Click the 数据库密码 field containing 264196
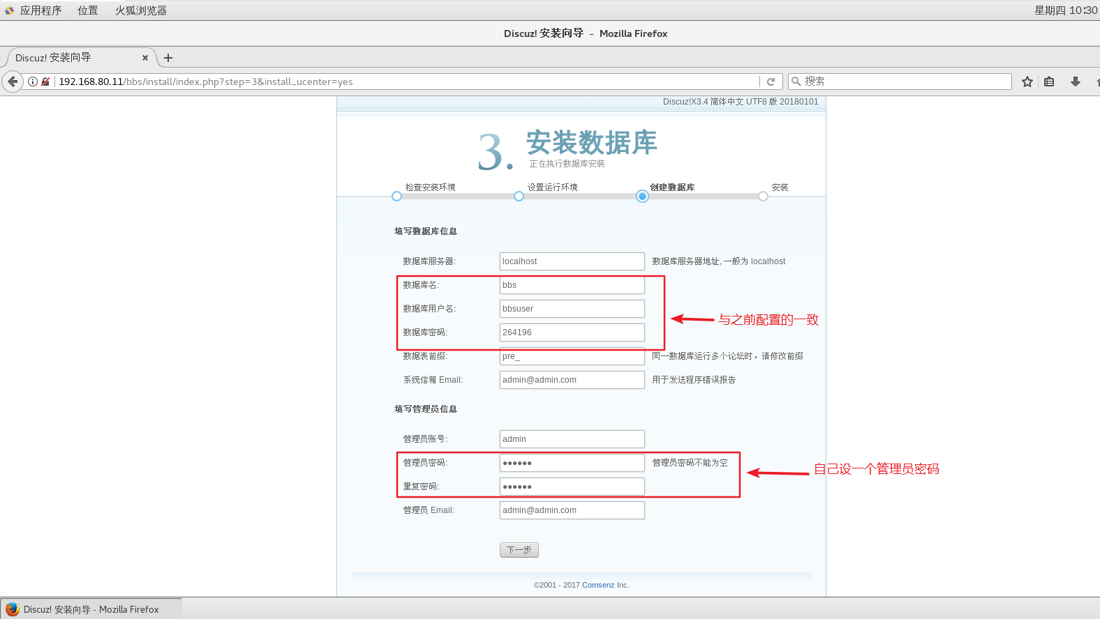Screen dimensions: 1100x619 pos(572,333)
